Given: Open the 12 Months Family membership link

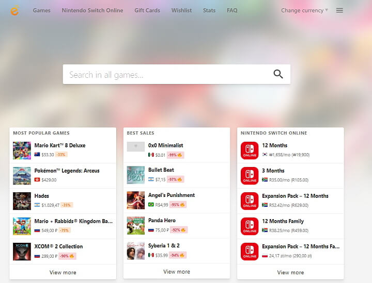Looking at the screenshot, I should point(283,221).
